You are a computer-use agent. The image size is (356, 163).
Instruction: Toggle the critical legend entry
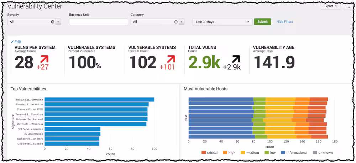209,153
